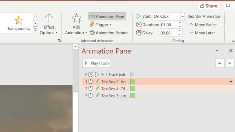This screenshot has height=132, width=235.
Task: Click the mouse icon for TextBox 4
Action: point(90,88)
